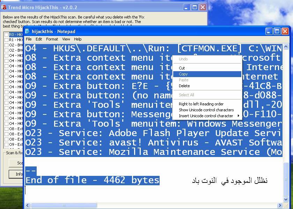This screenshot has width=293, height=209.
Task: Click the Notepad document icon in title bar
Action: (x=27, y=31)
